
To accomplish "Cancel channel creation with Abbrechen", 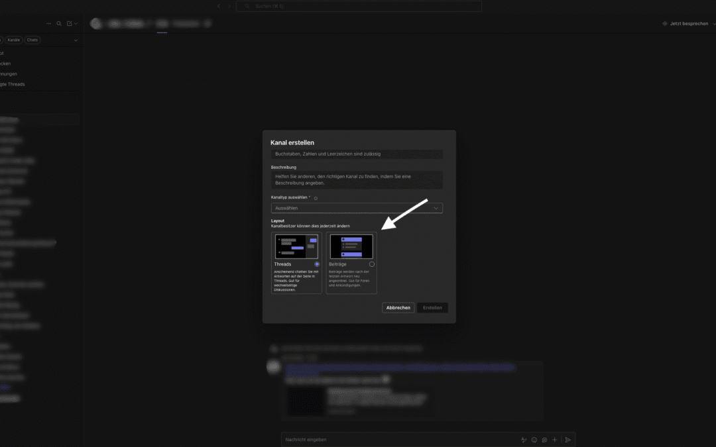I will [x=398, y=307].
